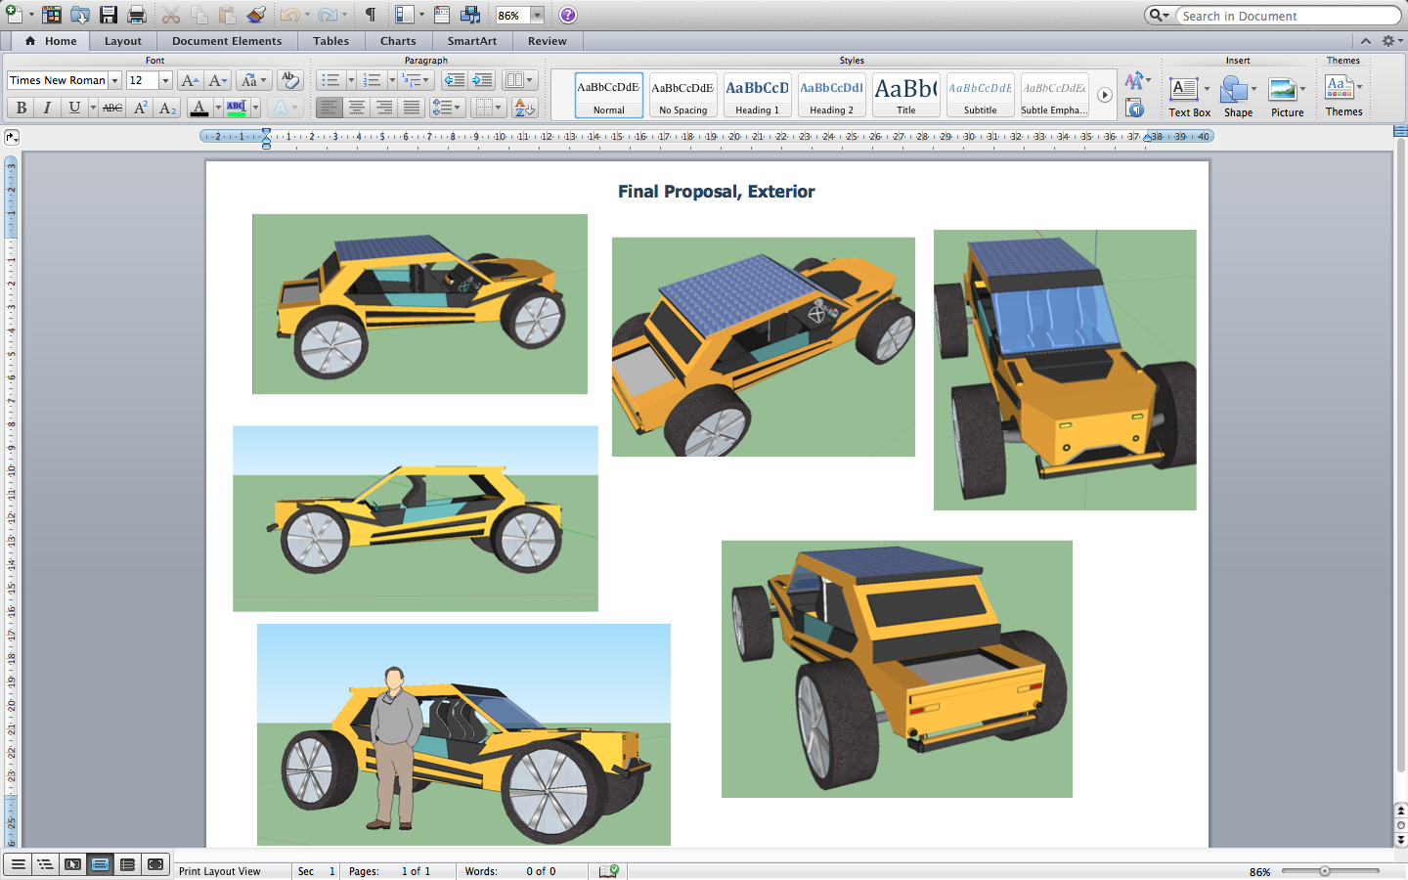This screenshot has width=1408, height=880.
Task: Enable italic formatting
Action: [44, 108]
